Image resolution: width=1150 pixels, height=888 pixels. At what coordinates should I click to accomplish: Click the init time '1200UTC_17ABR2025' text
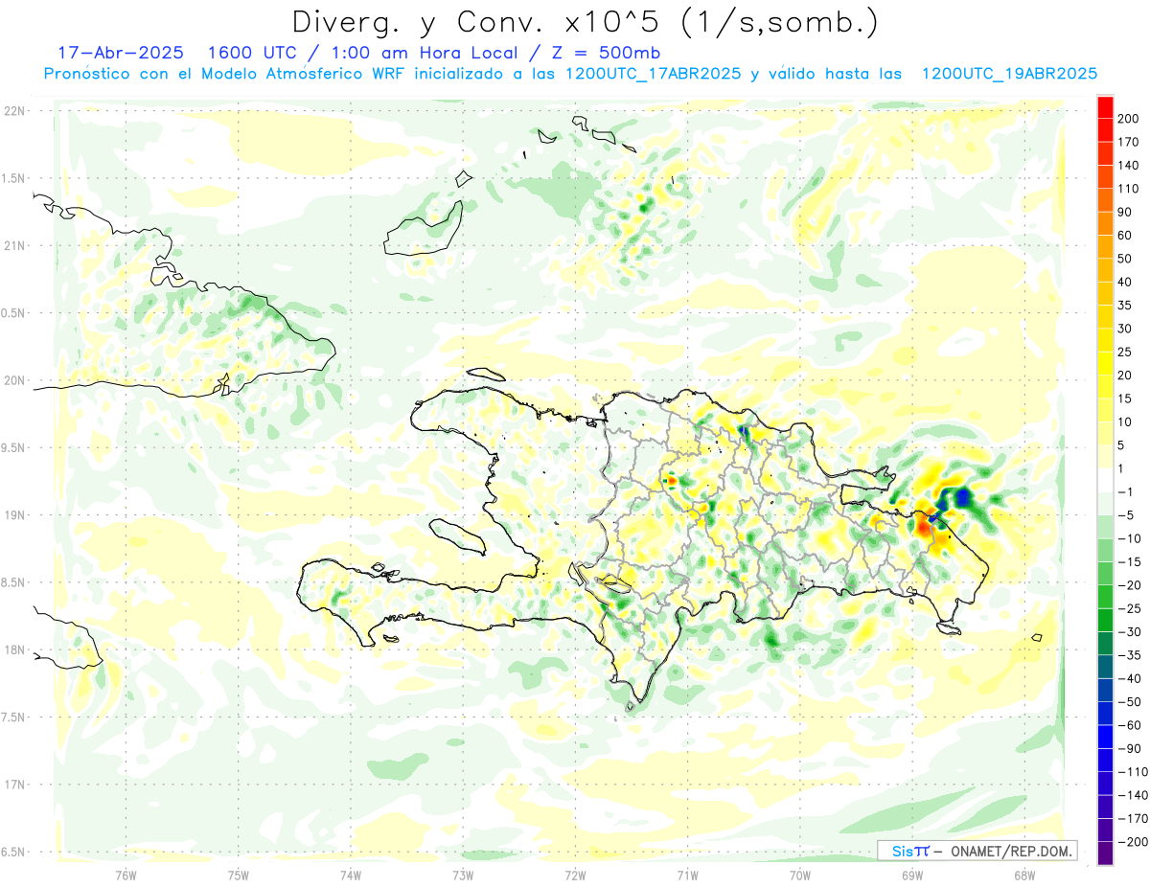tap(653, 74)
